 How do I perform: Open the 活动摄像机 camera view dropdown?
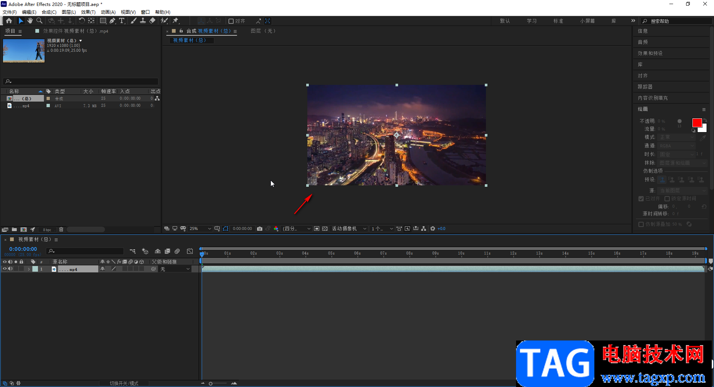(349, 228)
